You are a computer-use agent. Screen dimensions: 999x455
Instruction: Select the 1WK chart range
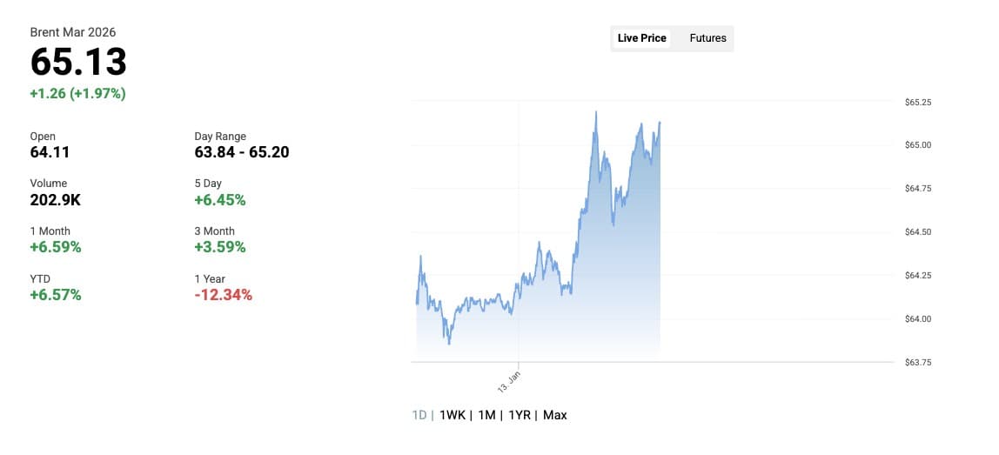pos(453,415)
